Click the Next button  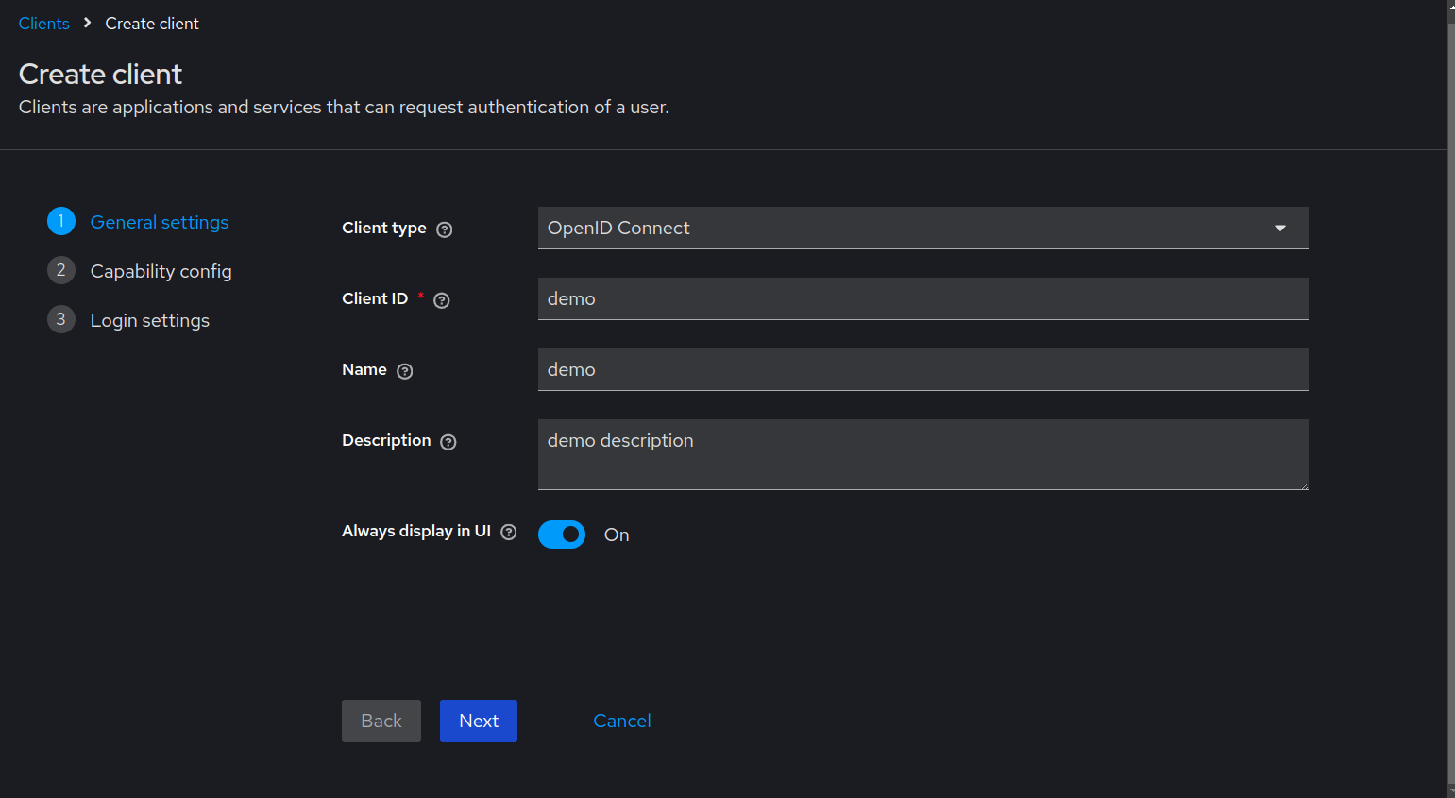(x=479, y=721)
